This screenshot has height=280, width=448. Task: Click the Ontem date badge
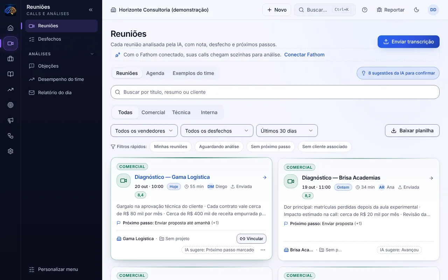(343, 187)
